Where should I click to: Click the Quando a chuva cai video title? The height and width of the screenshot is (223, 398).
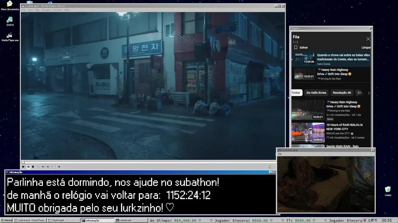pos(343,57)
